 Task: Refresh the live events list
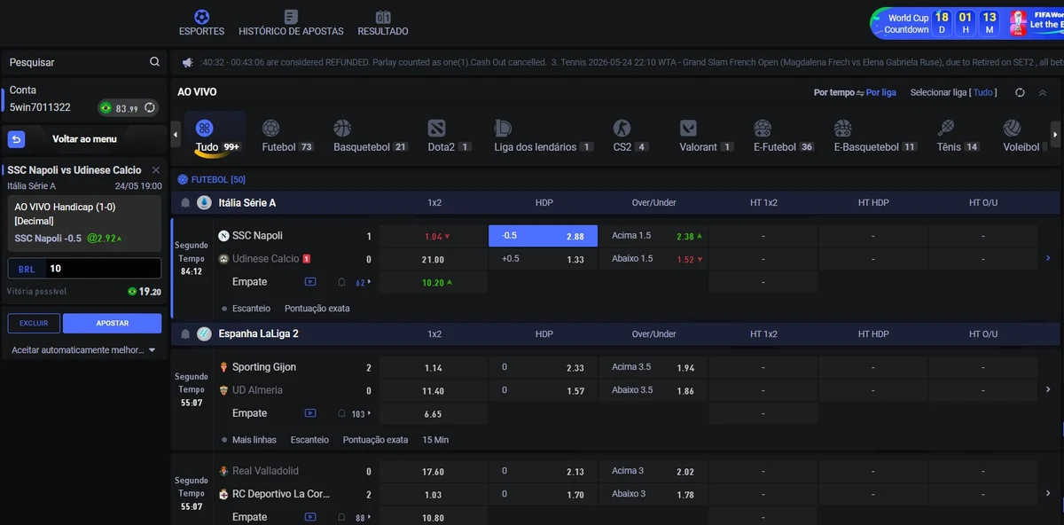pyautogui.click(x=1020, y=92)
